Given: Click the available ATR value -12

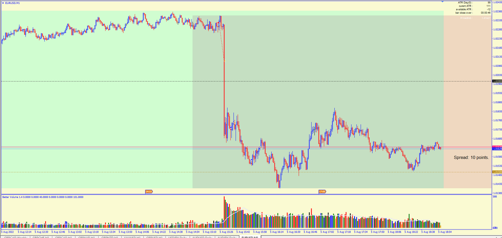Looking at the screenshot, I should (x=488, y=9).
